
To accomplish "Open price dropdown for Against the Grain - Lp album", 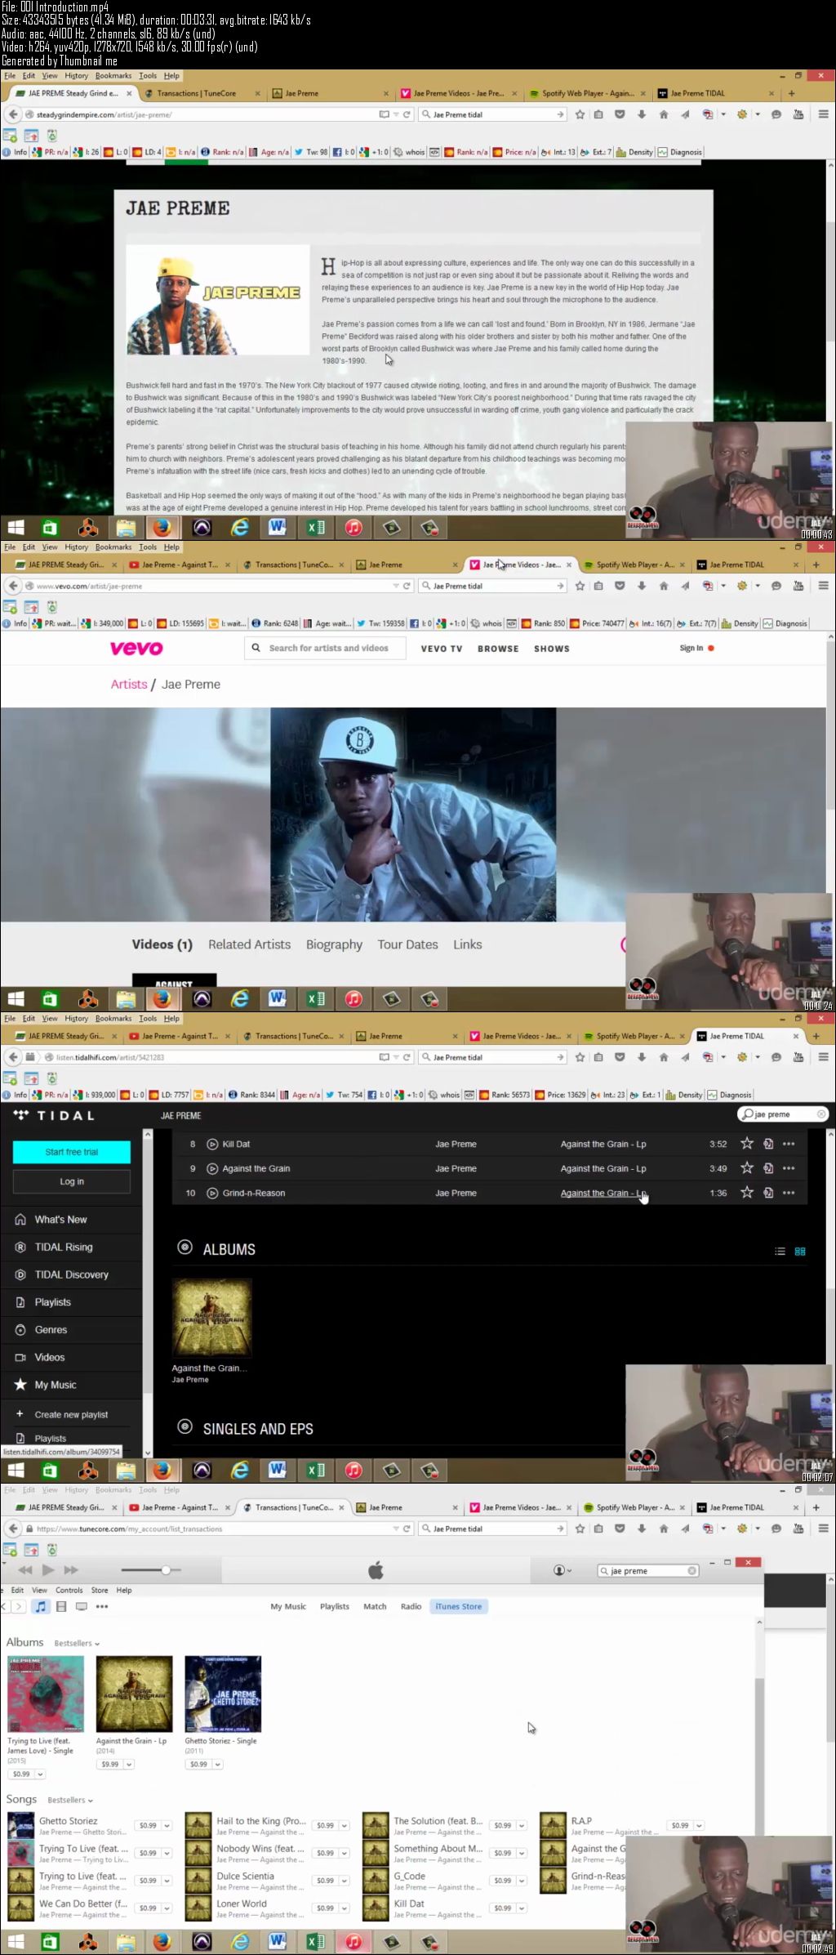I will coord(128,1764).
